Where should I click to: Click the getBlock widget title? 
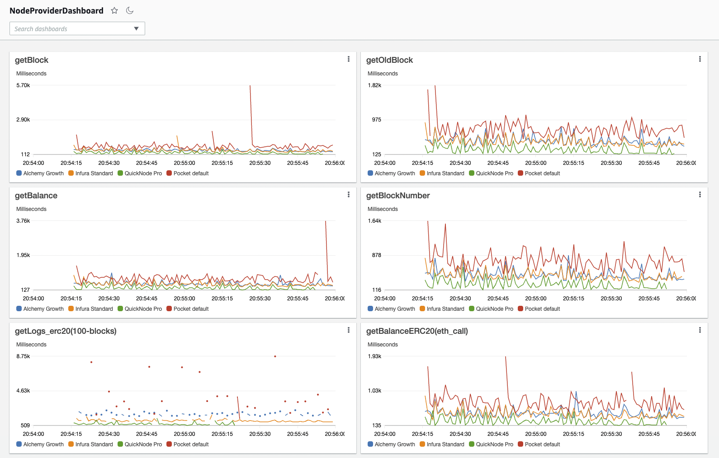32,60
